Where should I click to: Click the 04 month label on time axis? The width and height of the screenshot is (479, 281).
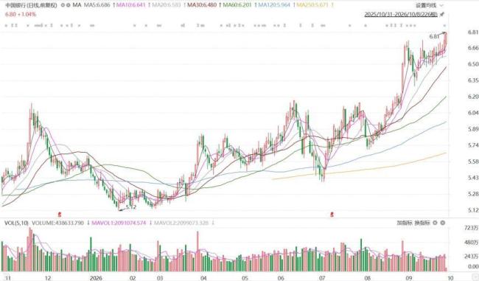click(203, 278)
